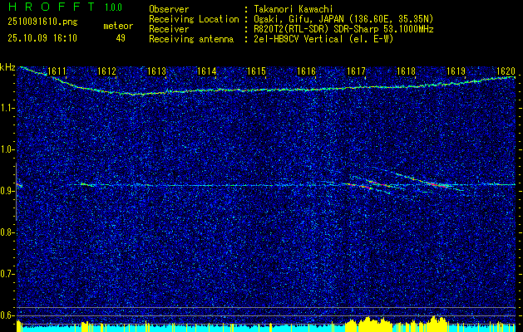Click the 0.9 frequency axis label
The width and height of the screenshot is (523, 332).
7,191
